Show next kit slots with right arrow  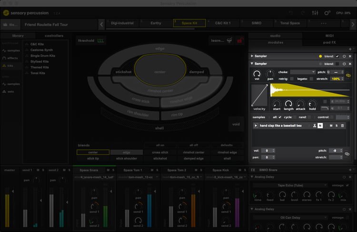(353, 24)
